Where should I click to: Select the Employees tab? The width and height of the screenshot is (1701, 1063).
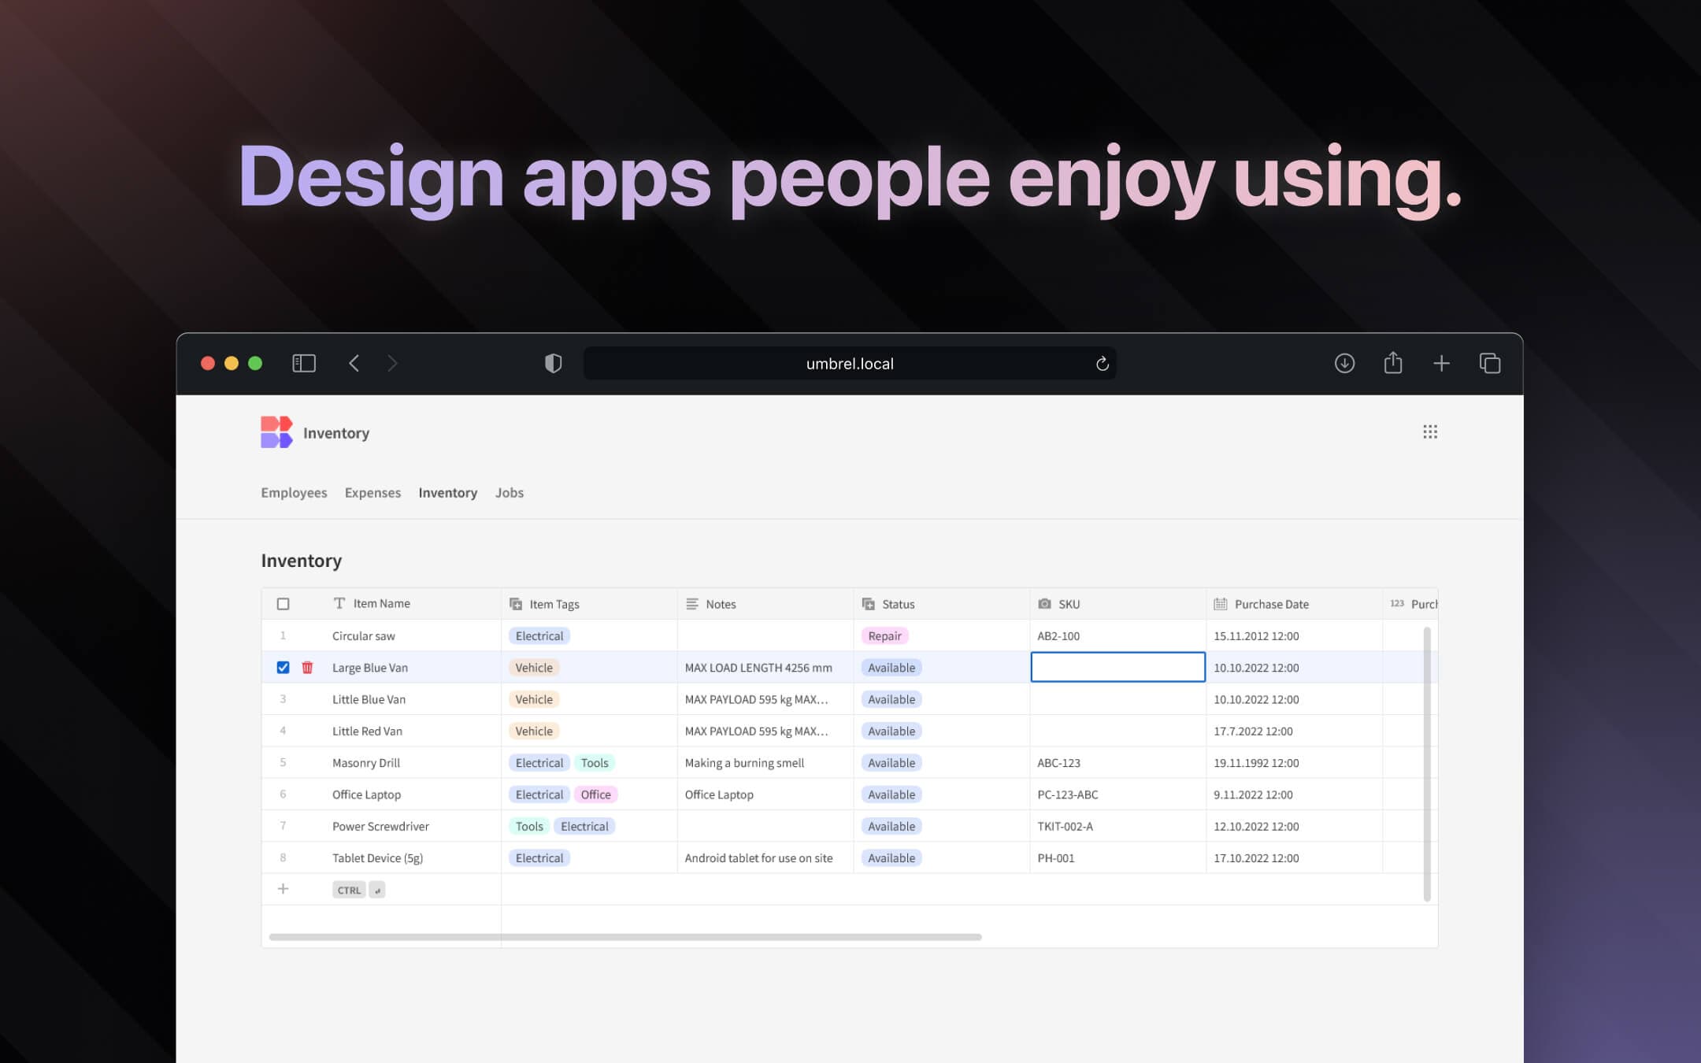click(294, 491)
